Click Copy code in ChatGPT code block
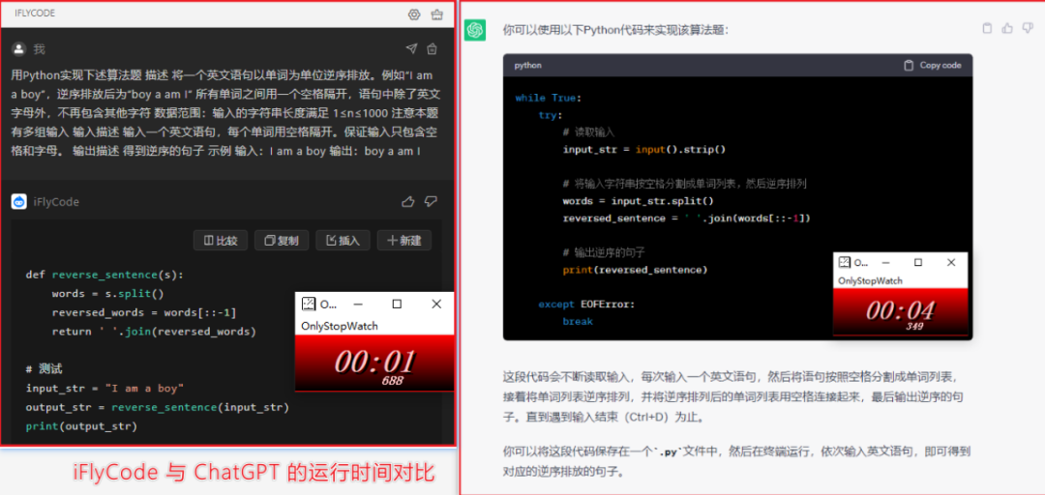This screenshot has height=495, width=1045. pyautogui.click(x=932, y=65)
